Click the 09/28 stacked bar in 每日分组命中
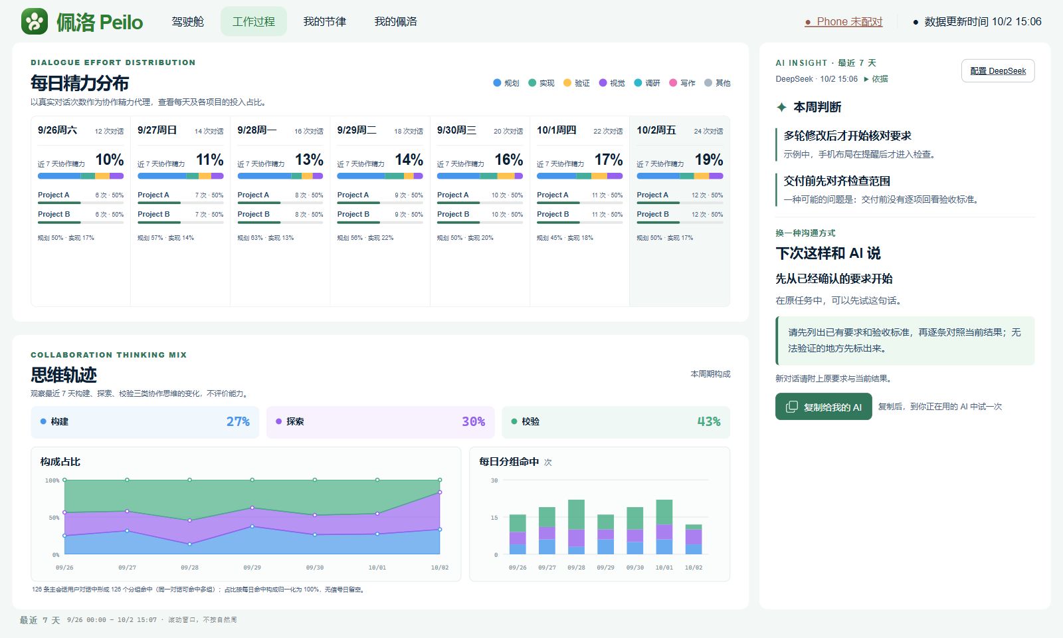Screen dimensions: 1063x638 coord(576,527)
